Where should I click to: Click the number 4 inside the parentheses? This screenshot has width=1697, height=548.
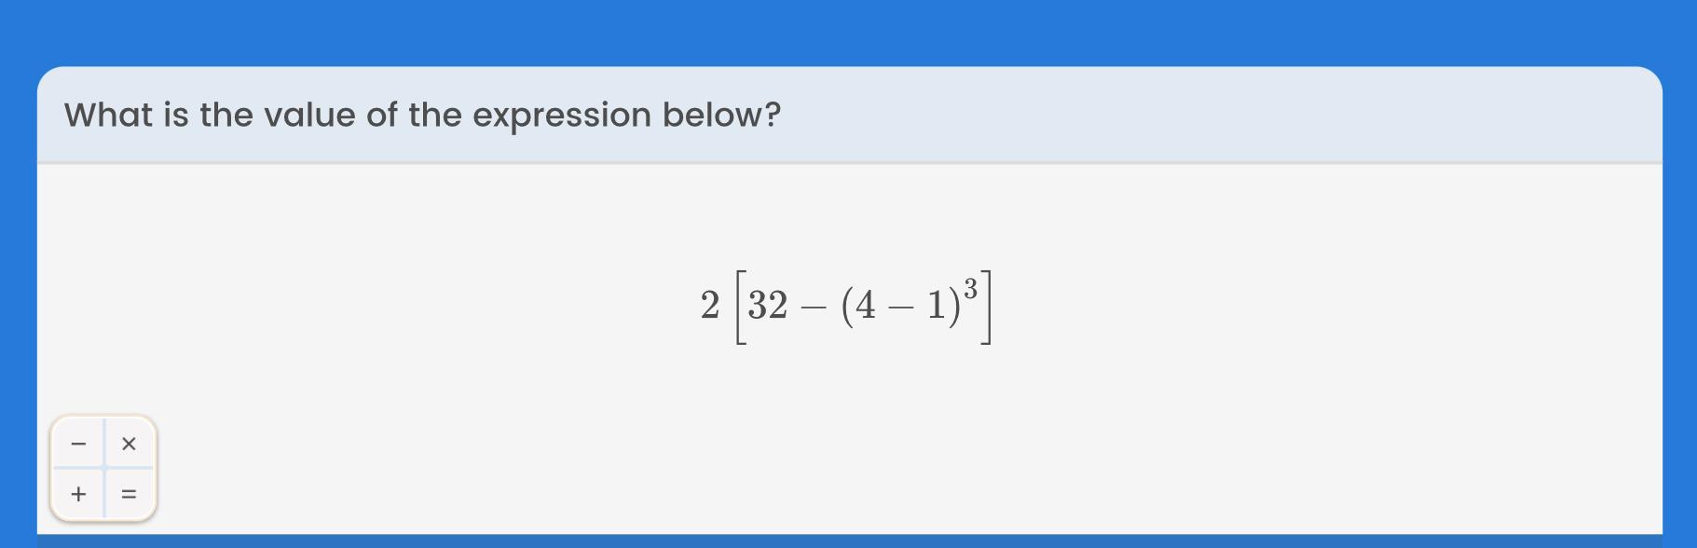click(867, 305)
